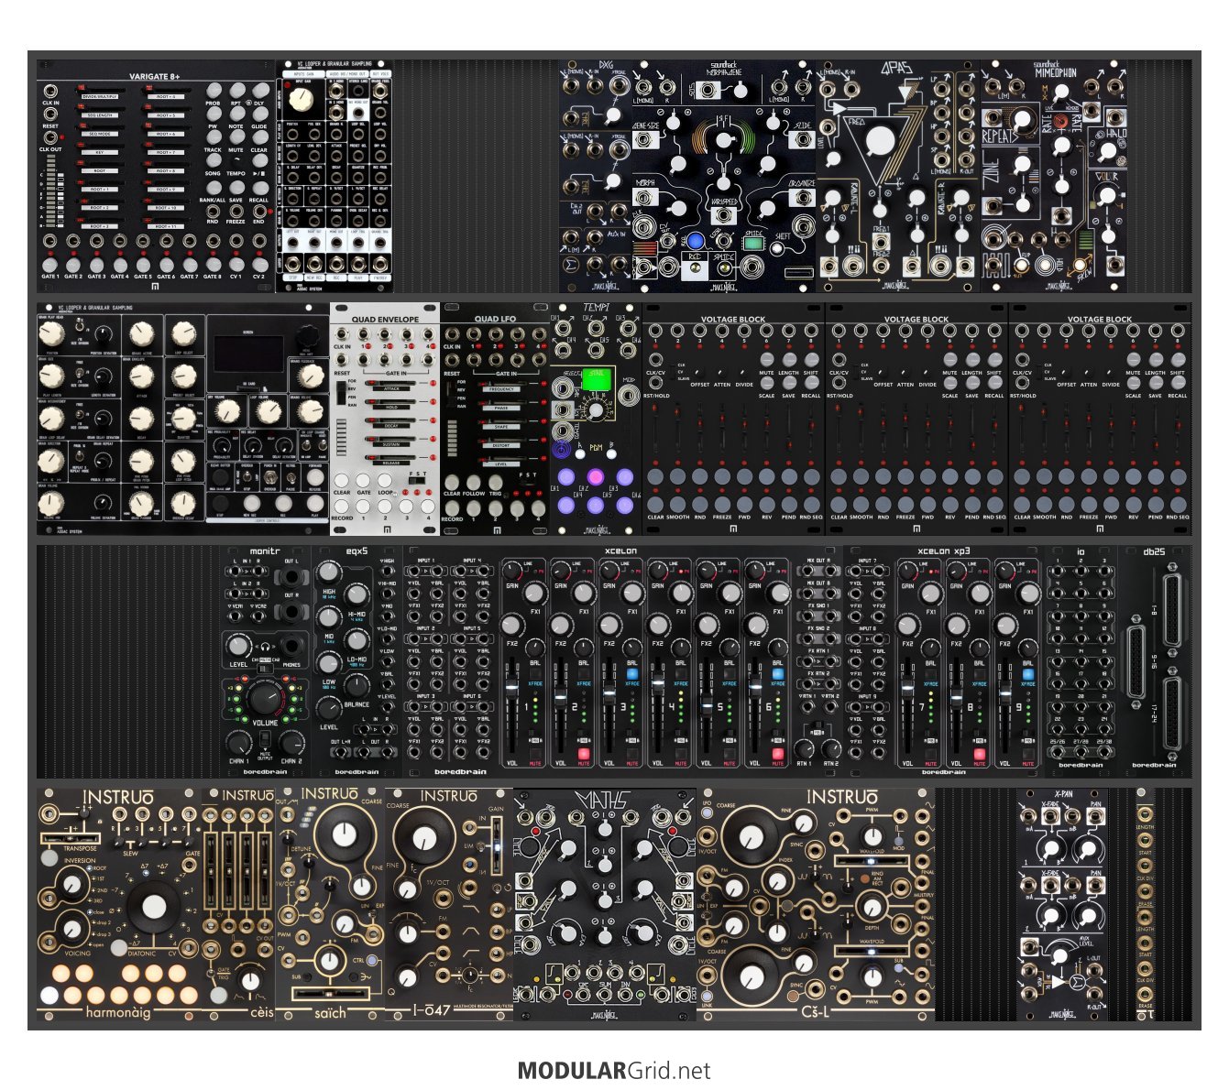The image size is (1229, 1090).
Task: Click the channel 1 GAIN knob on xcelon
Action: (511, 570)
